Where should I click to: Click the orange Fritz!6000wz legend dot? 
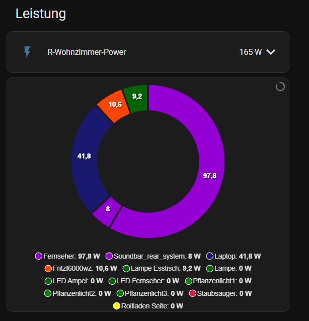(x=48, y=268)
